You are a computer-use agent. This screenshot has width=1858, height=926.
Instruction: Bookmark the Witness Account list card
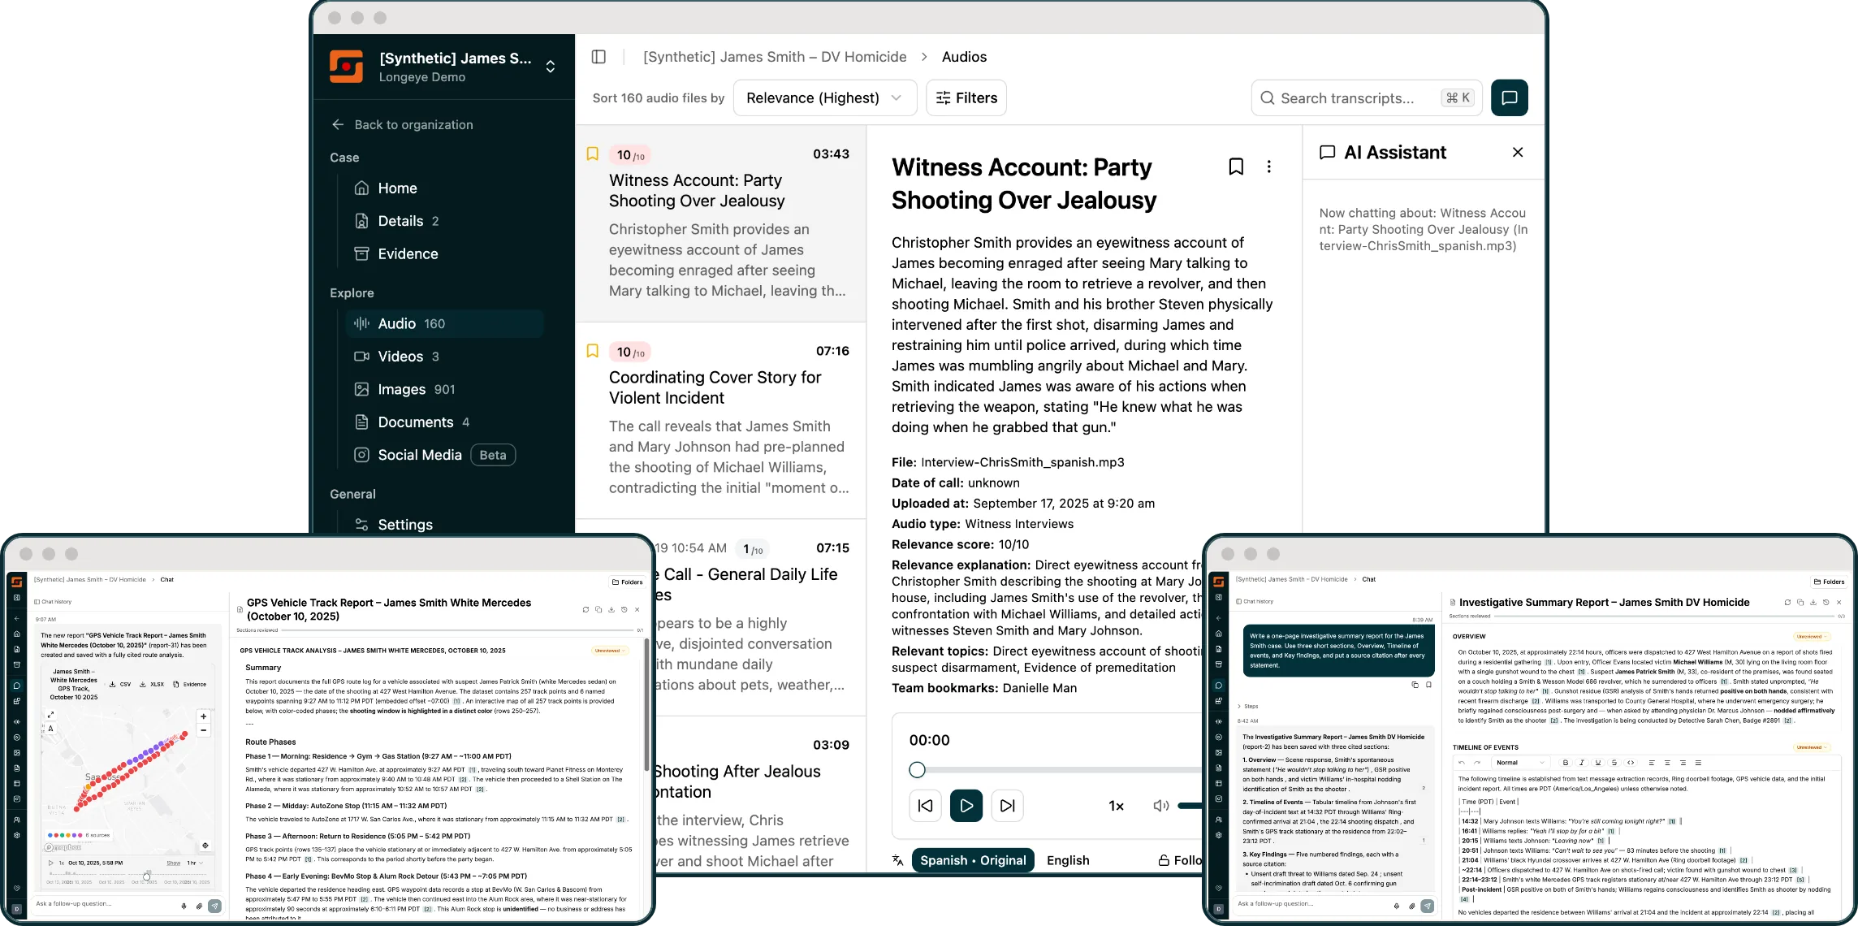click(593, 154)
